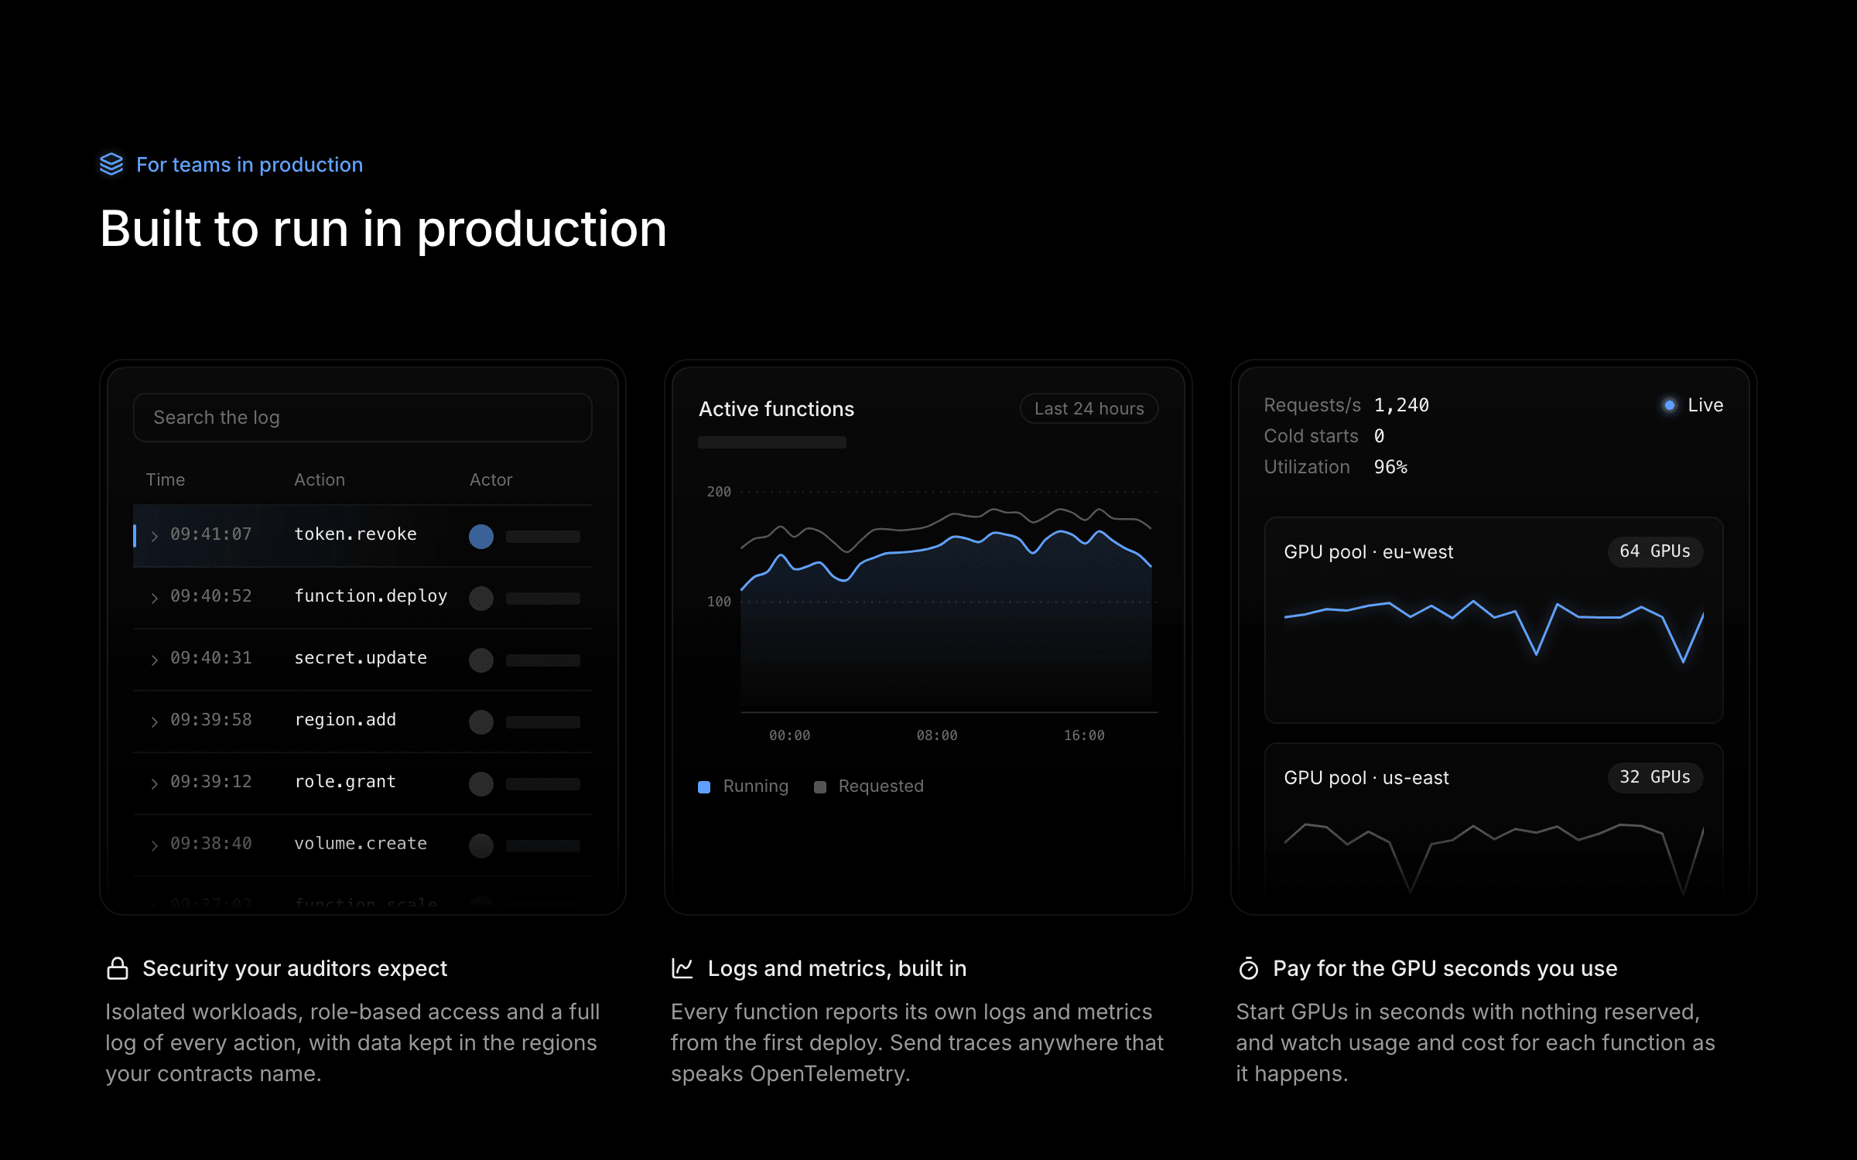The height and width of the screenshot is (1160, 1857).
Task: Click the function.deploy action text
Action: pos(371,596)
